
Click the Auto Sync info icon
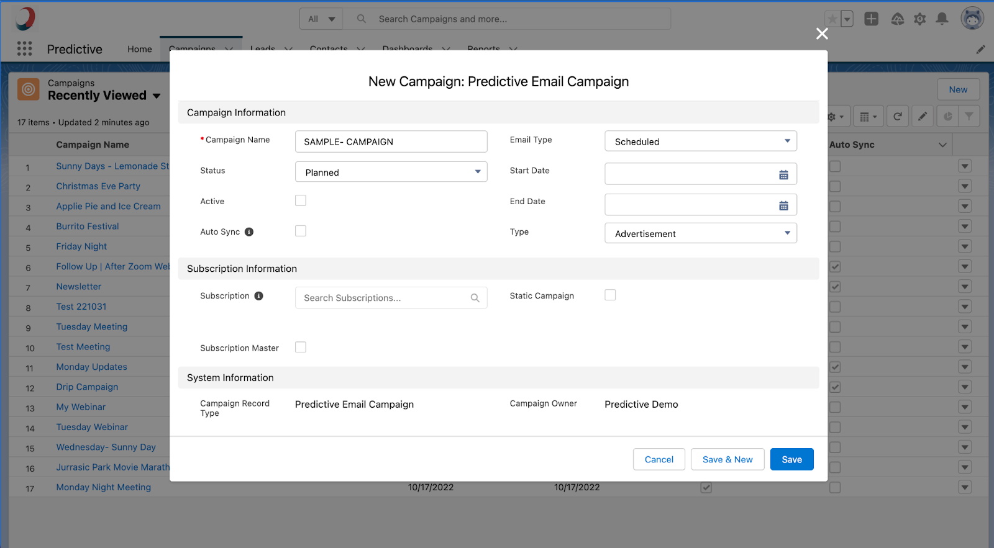249,232
